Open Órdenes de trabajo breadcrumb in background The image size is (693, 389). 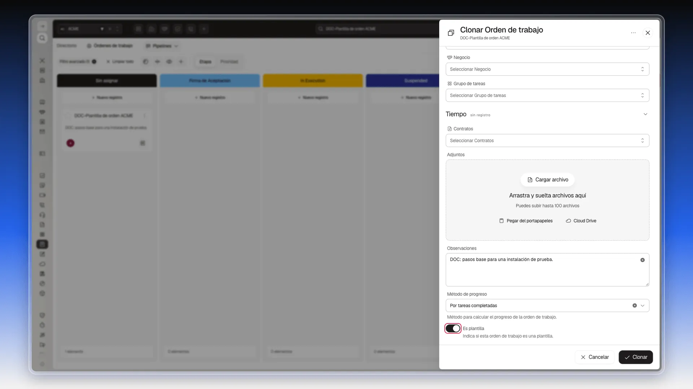pos(110,46)
